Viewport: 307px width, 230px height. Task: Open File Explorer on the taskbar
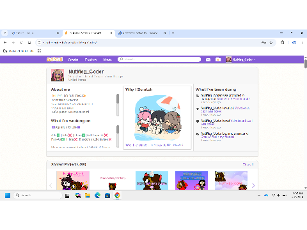pyautogui.click(x=88, y=195)
